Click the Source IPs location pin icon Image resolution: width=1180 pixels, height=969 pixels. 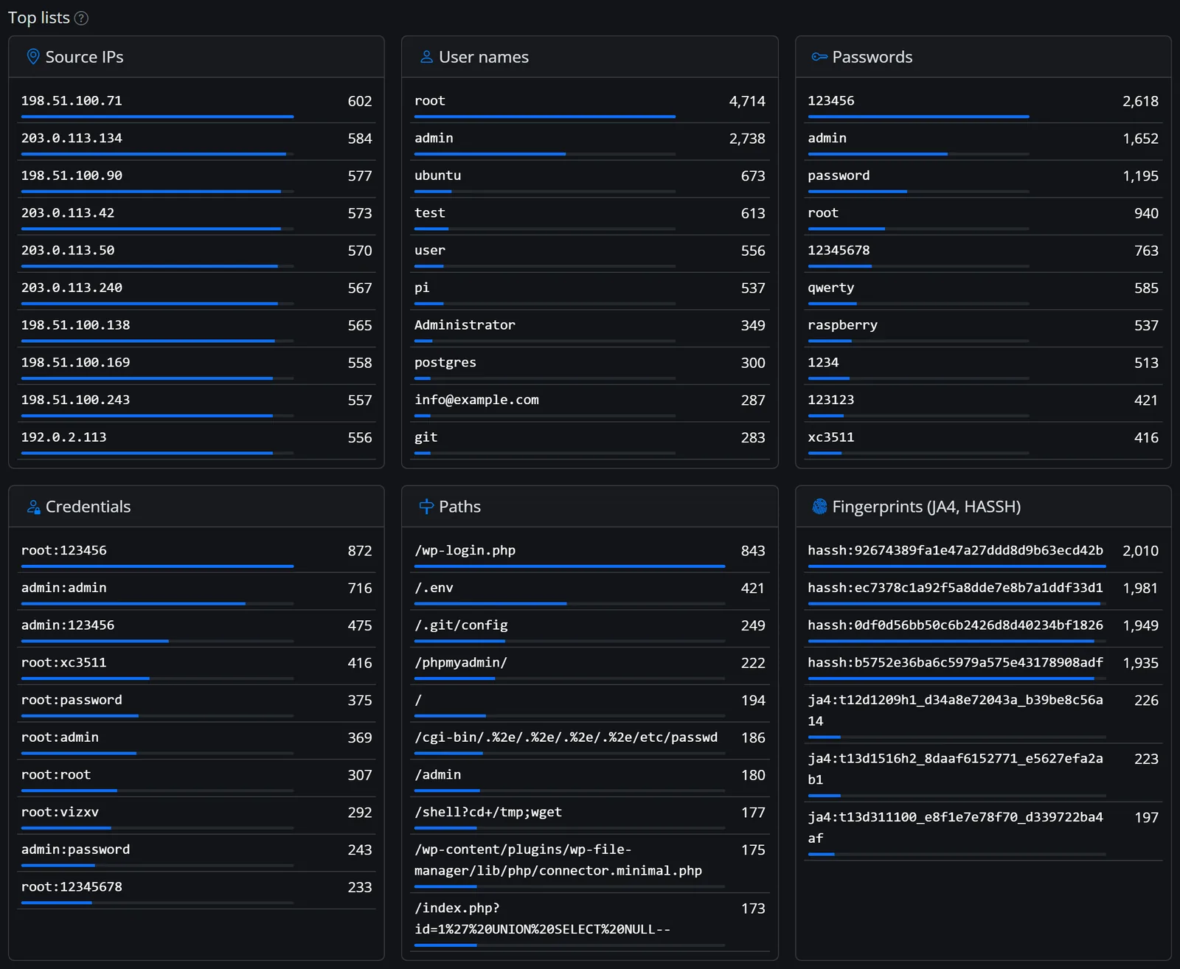point(33,57)
